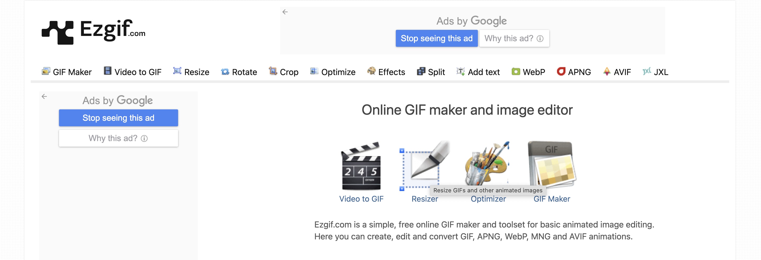Select Video to GIF in navigation bar

[x=133, y=72]
